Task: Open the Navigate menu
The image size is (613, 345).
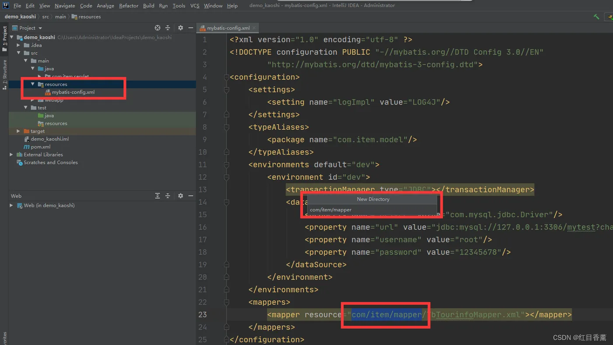Action: pos(65,6)
